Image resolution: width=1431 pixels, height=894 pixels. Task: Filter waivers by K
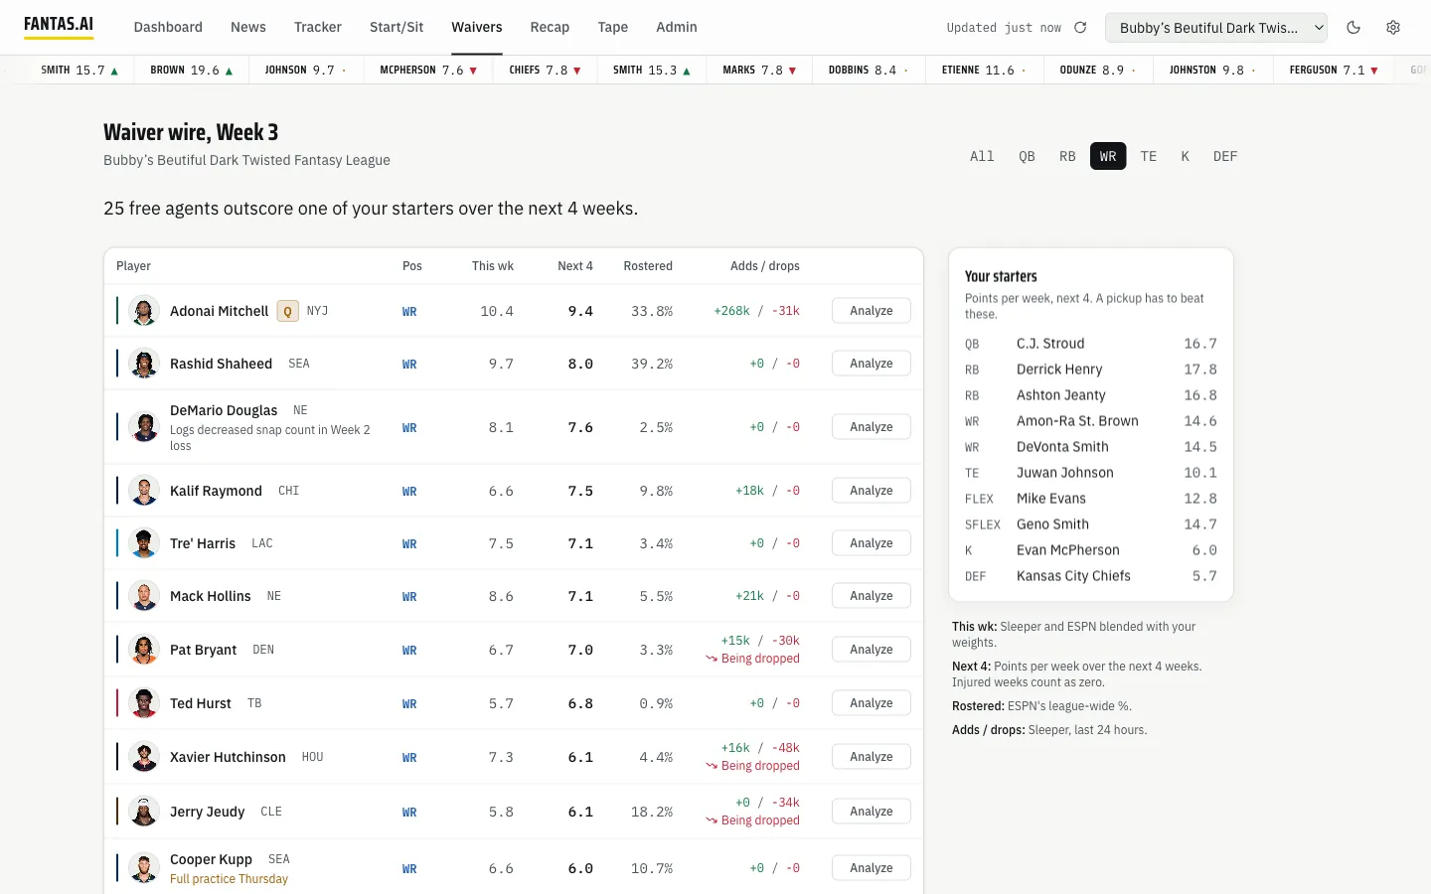click(1185, 156)
